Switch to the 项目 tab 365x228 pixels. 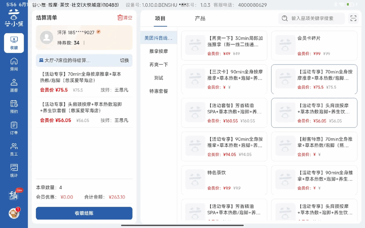[160, 19]
